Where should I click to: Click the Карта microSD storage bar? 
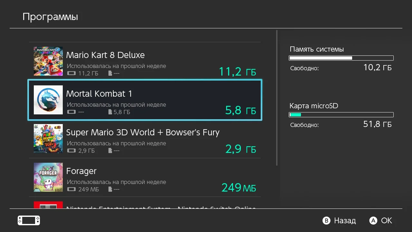pos(341,115)
